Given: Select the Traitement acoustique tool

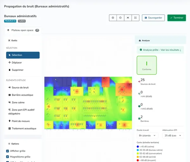Looking at the screenshot, I should (23, 128).
